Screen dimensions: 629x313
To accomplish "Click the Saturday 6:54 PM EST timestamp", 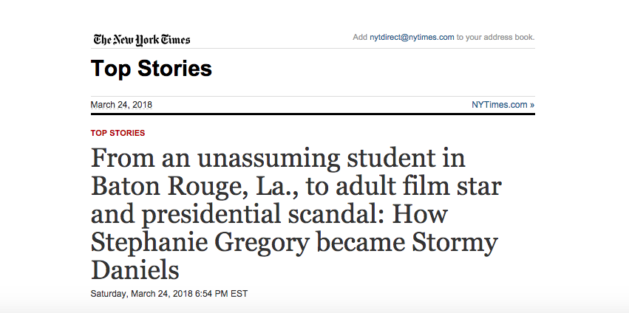I will (169, 294).
